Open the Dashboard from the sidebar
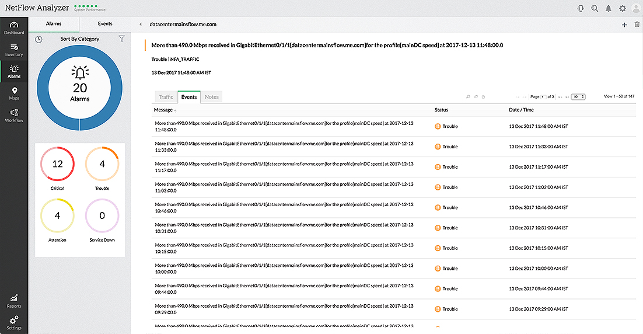This screenshot has height=334, width=643. (x=14, y=27)
